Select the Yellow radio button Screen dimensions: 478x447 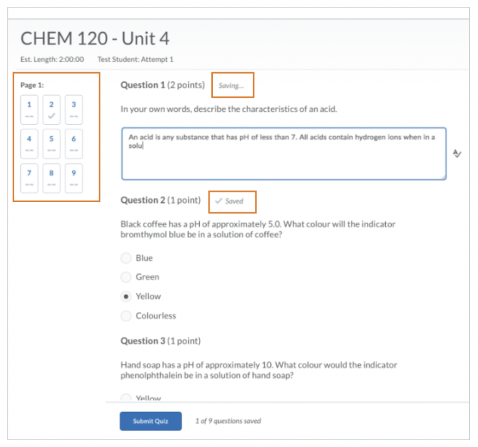[126, 296]
